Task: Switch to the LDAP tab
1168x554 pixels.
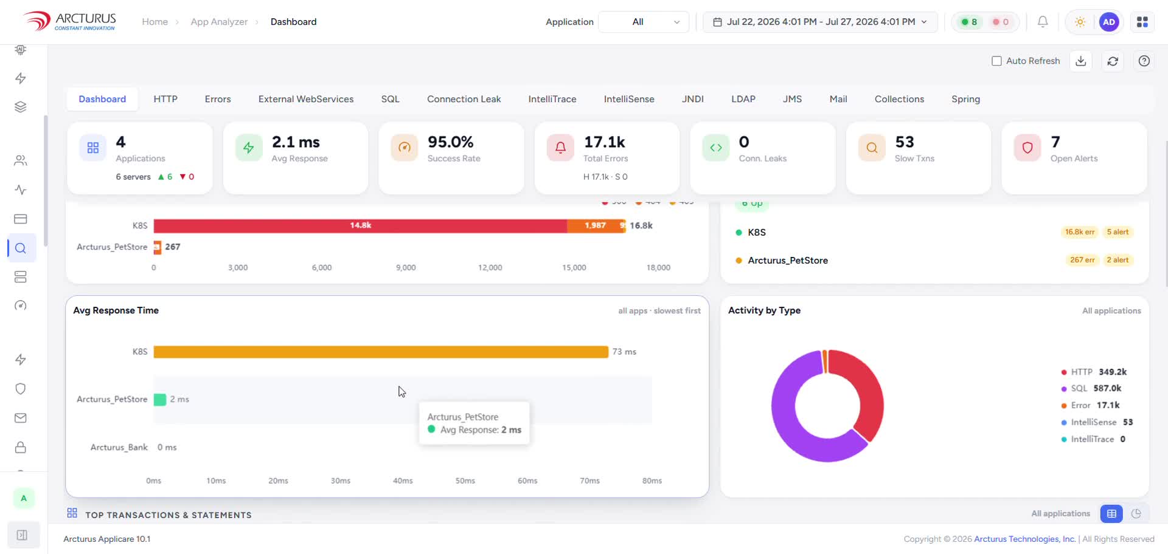Action: coord(743,99)
